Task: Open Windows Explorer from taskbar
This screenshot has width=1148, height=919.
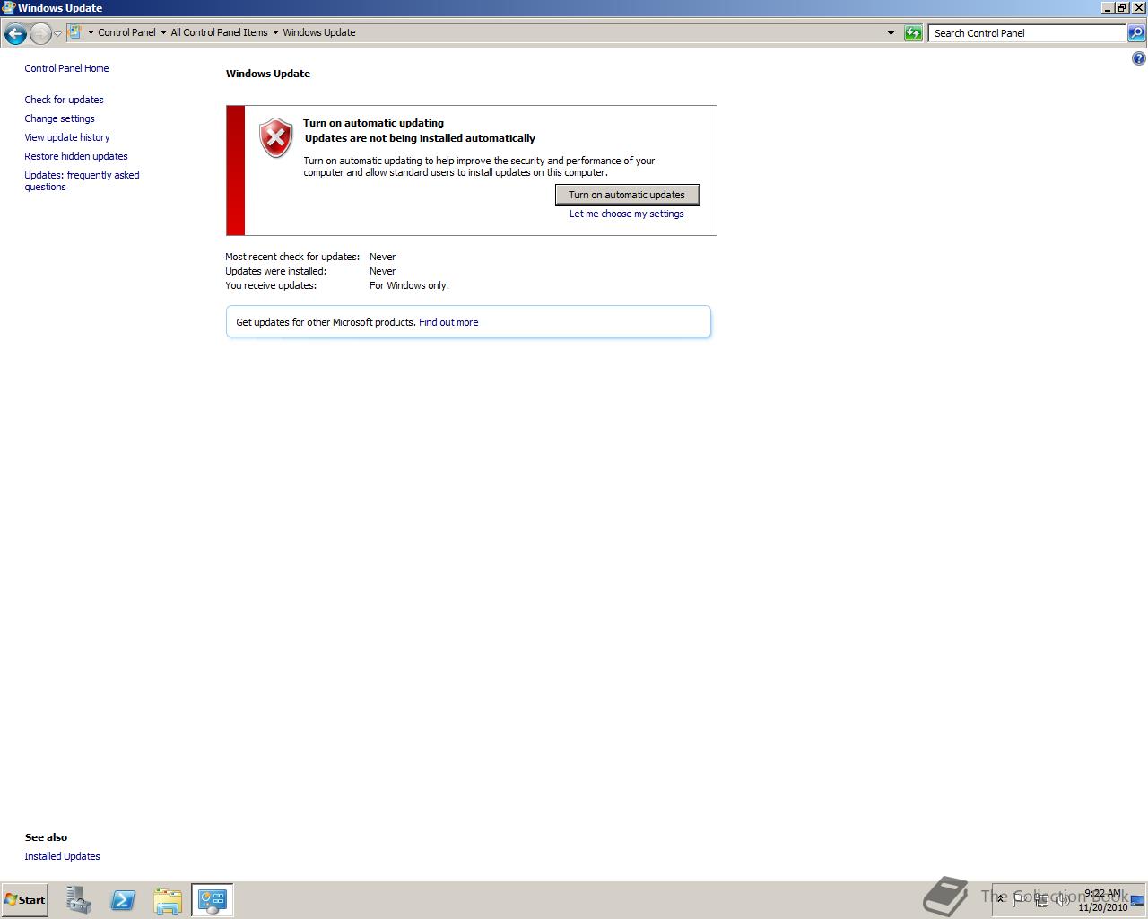Action: [x=168, y=900]
